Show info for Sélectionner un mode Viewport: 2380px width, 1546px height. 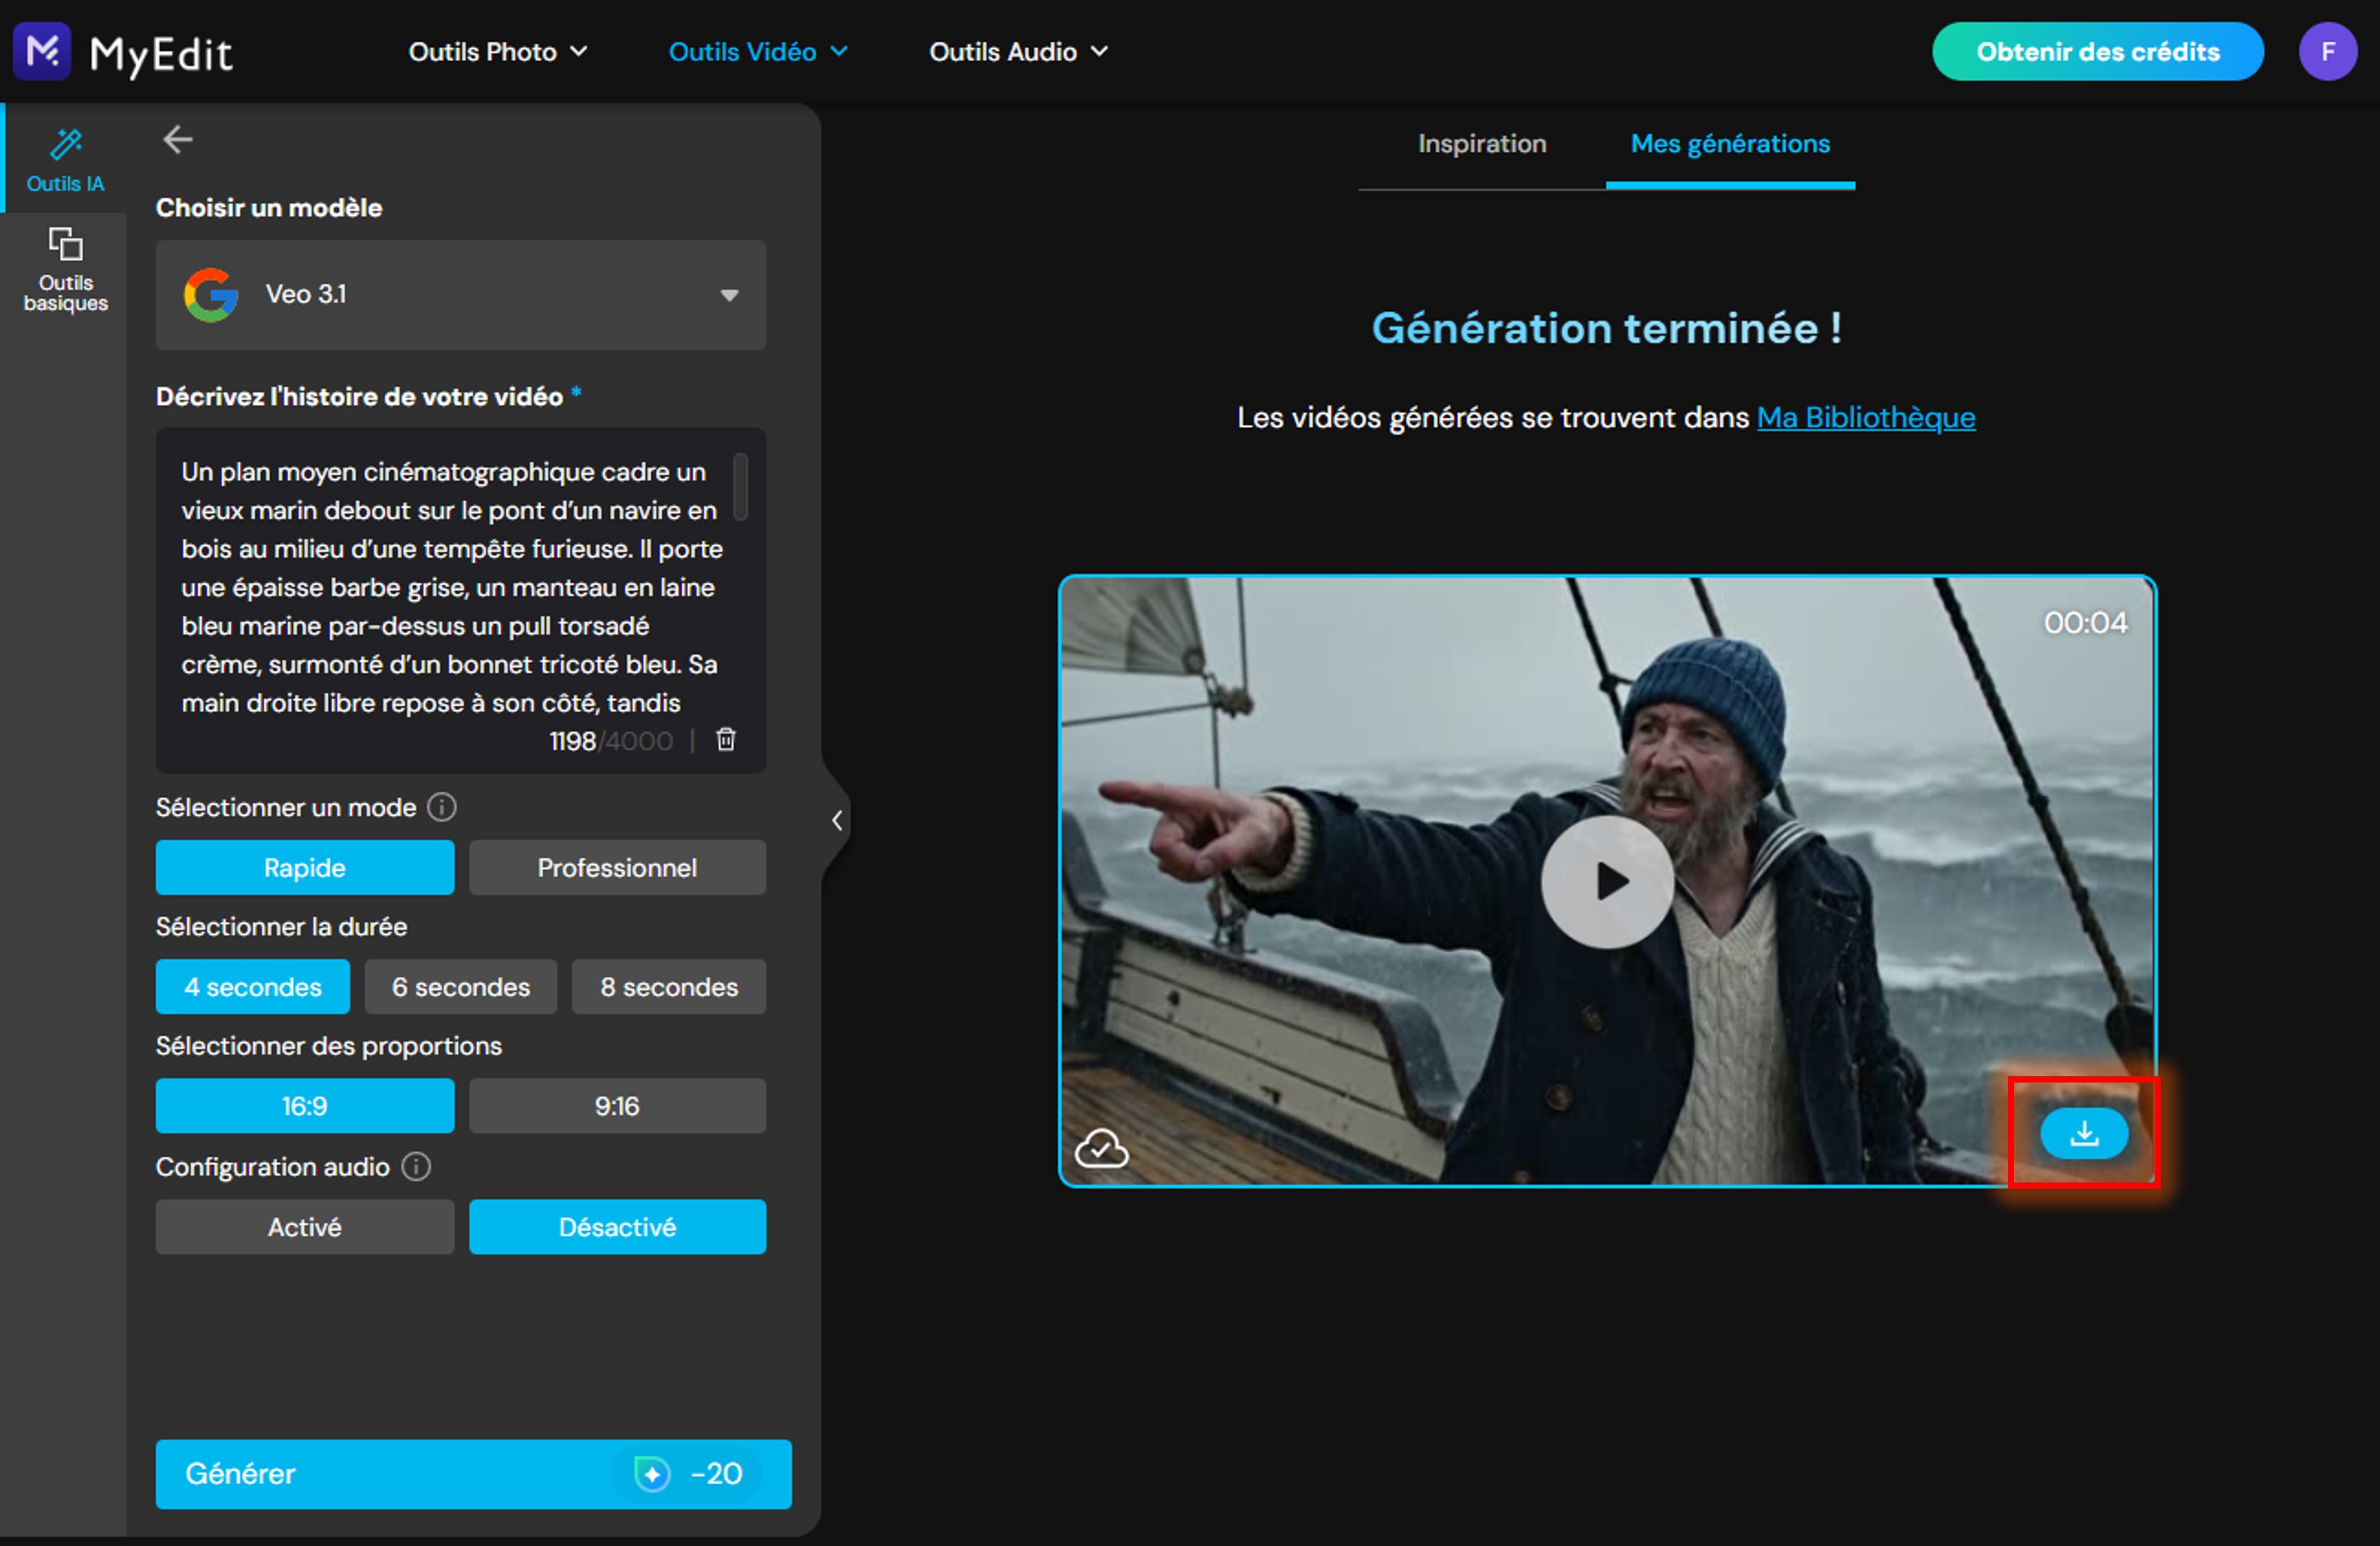click(442, 807)
